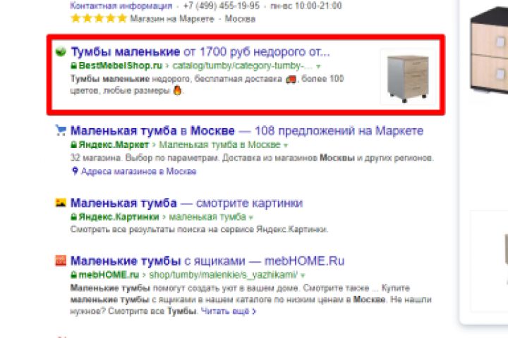Screen dimensions: 508x338
Task: Open Контактная информация link at top
Action: (x=121, y=6)
